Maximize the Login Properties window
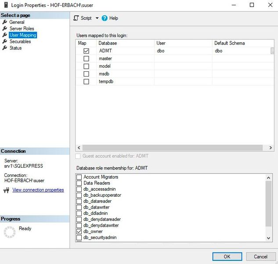Image resolution: width=278 pixels, height=264 pixels. tap(252, 5)
